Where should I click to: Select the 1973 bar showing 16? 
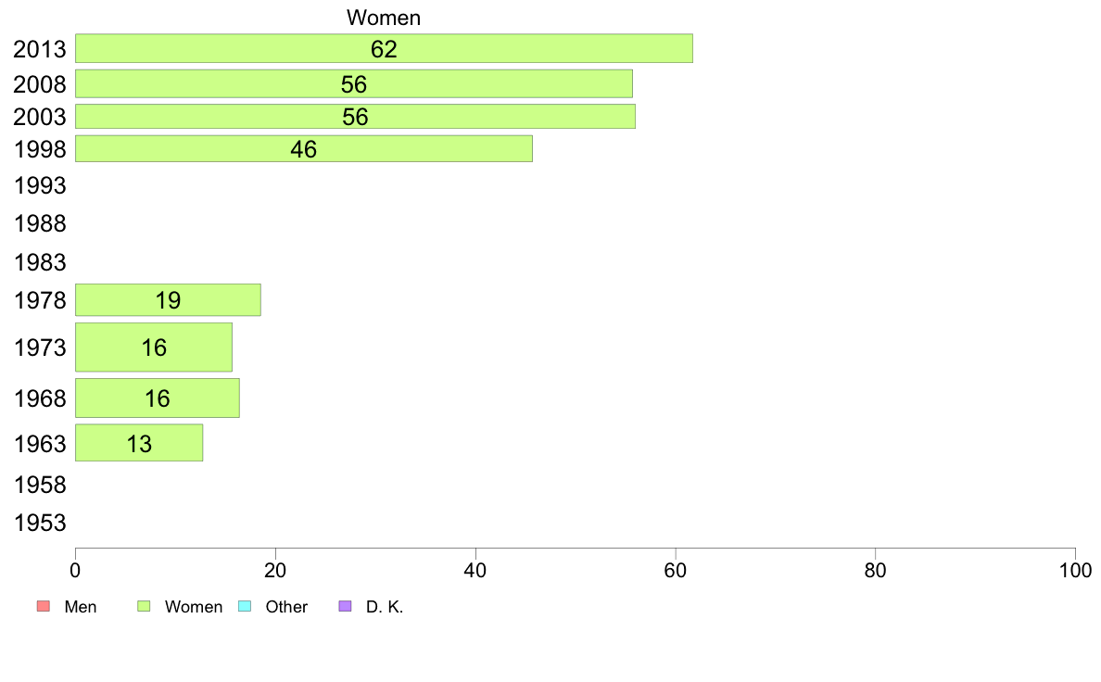[x=154, y=347]
